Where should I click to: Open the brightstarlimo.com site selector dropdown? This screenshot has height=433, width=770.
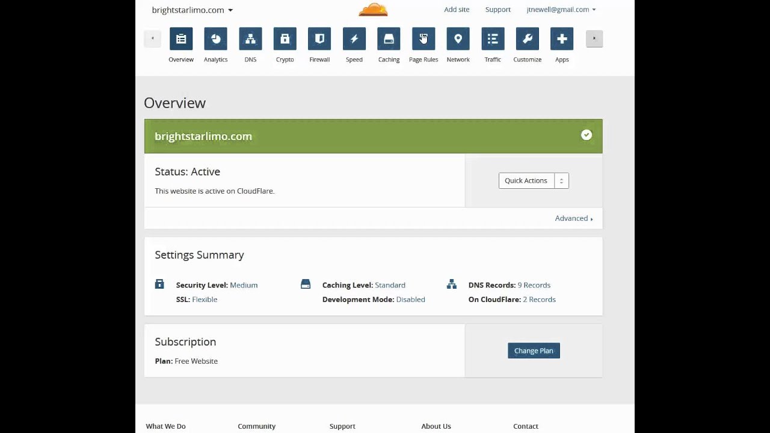[192, 10]
